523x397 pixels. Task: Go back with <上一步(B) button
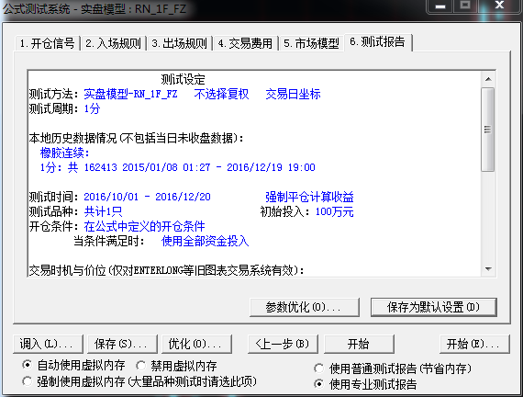point(283,344)
